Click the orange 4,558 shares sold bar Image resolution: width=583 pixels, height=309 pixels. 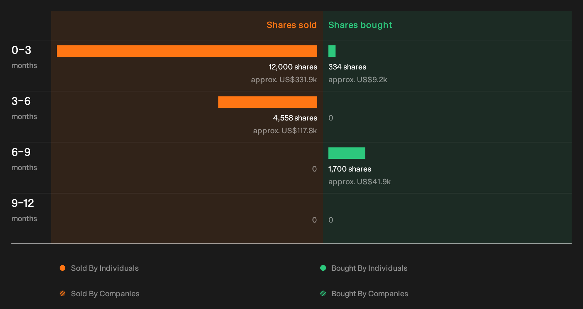pyautogui.click(x=268, y=102)
